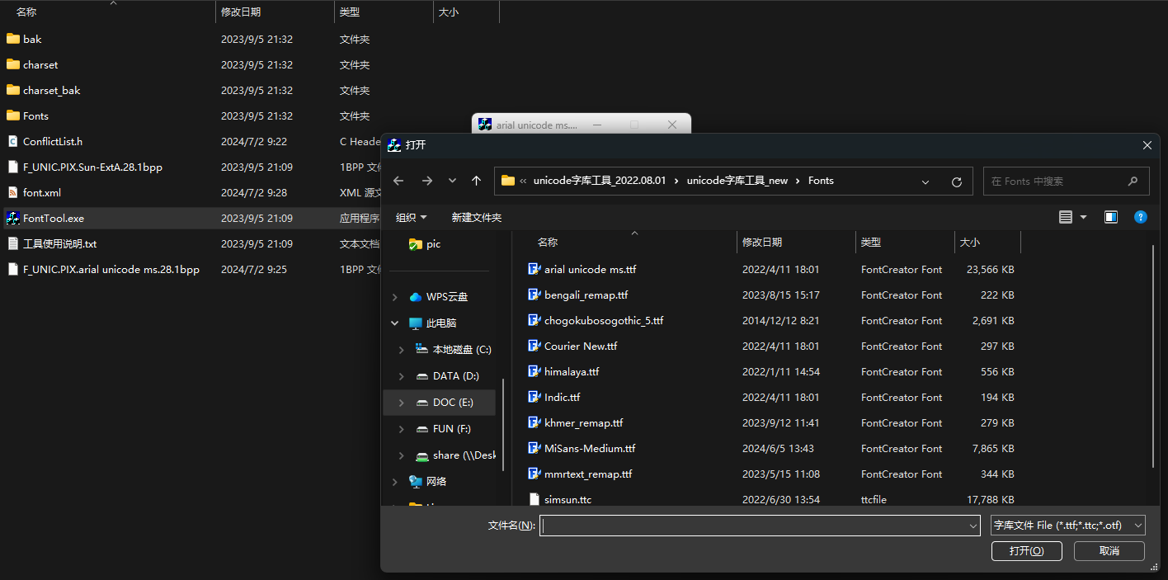Image resolution: width=1168 pixels, height=580 pixels.
Task: Click the 文件名 input field
Action: 760,526
